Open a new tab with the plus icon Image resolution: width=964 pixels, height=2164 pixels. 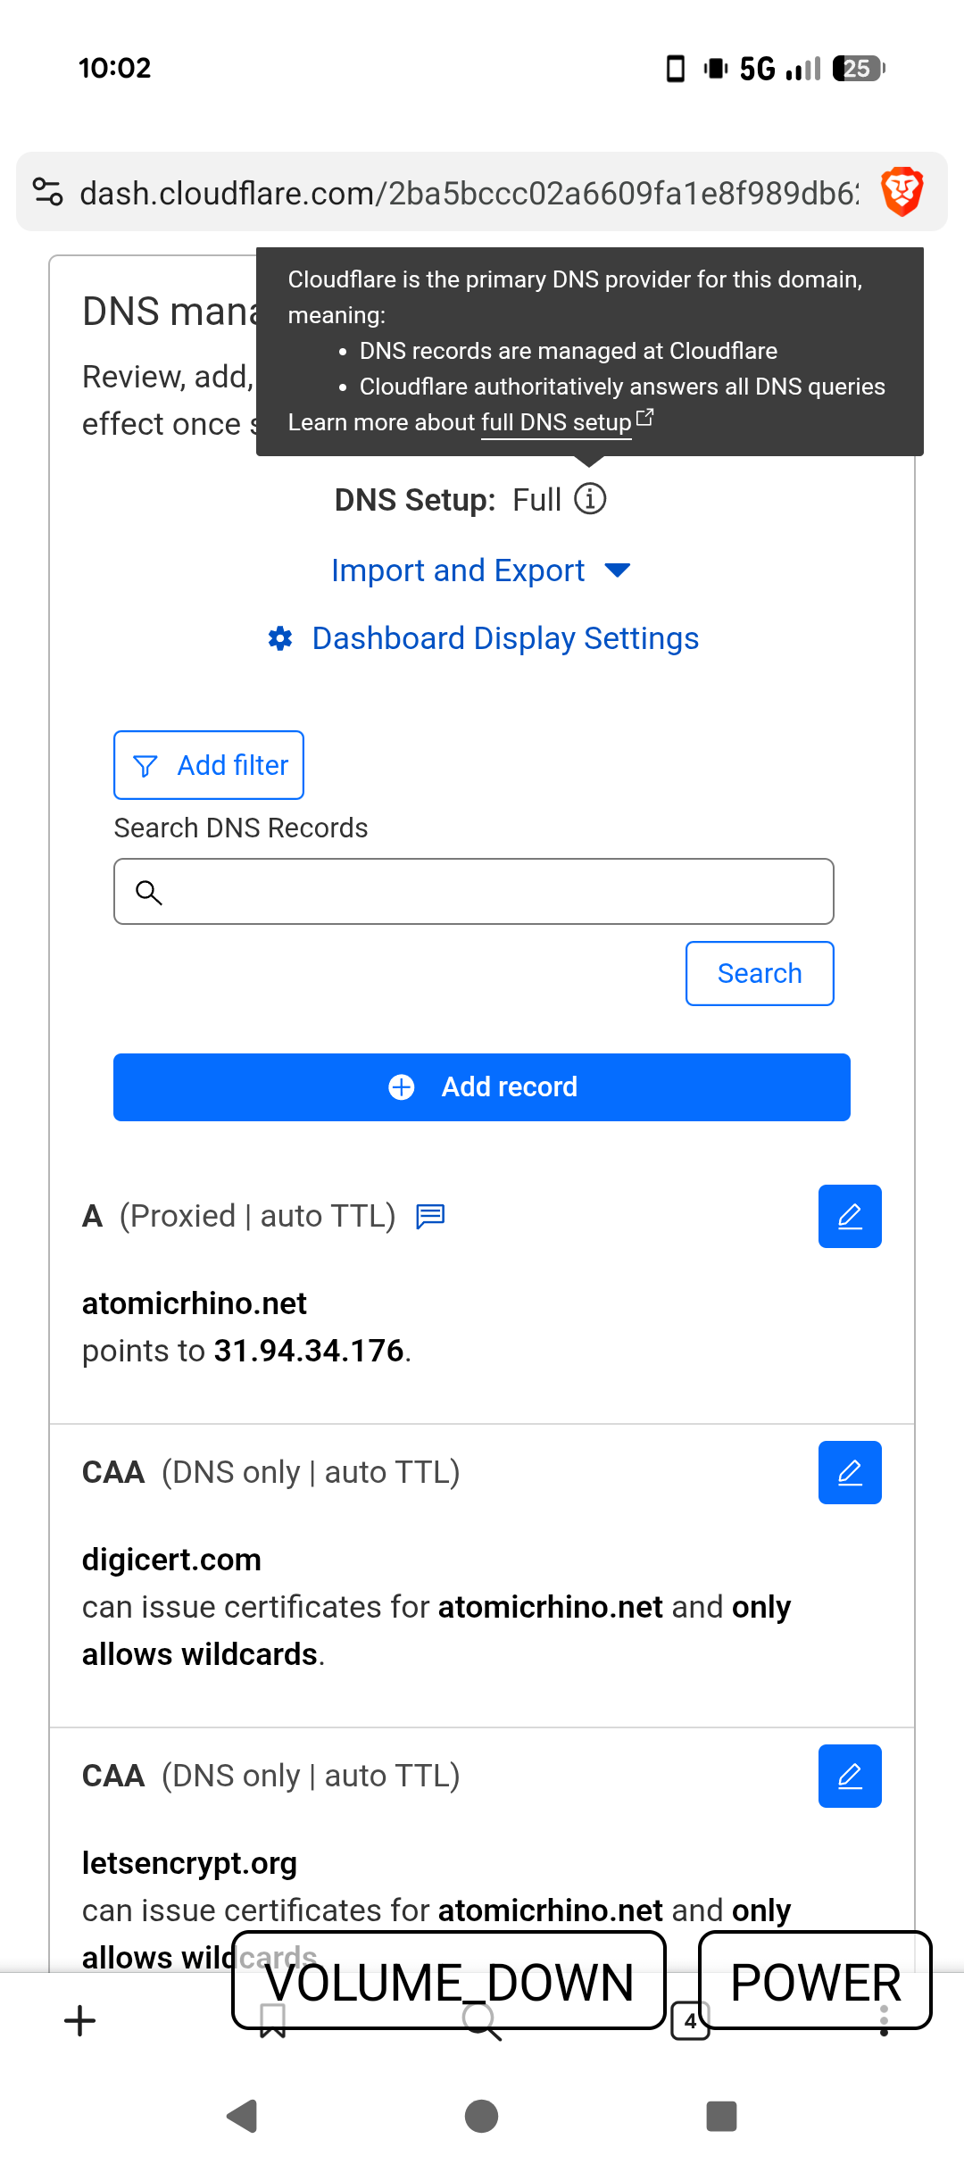[x=80, y=2021]
